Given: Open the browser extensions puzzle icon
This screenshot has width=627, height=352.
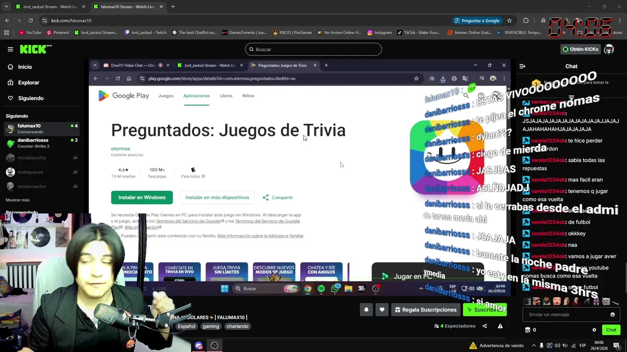Looking at the screenshot, I should pos(526,21).
